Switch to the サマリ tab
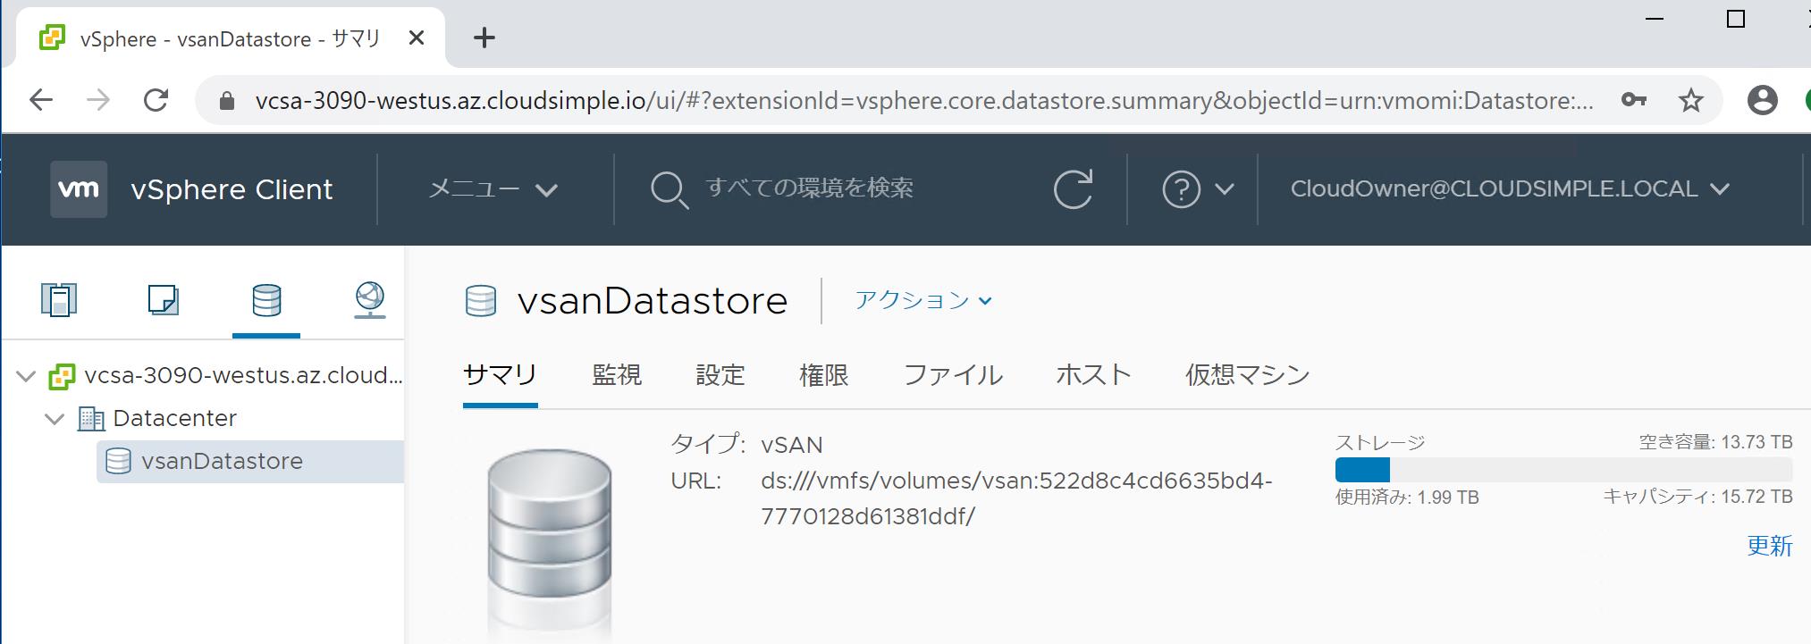 tap(500, 375)
